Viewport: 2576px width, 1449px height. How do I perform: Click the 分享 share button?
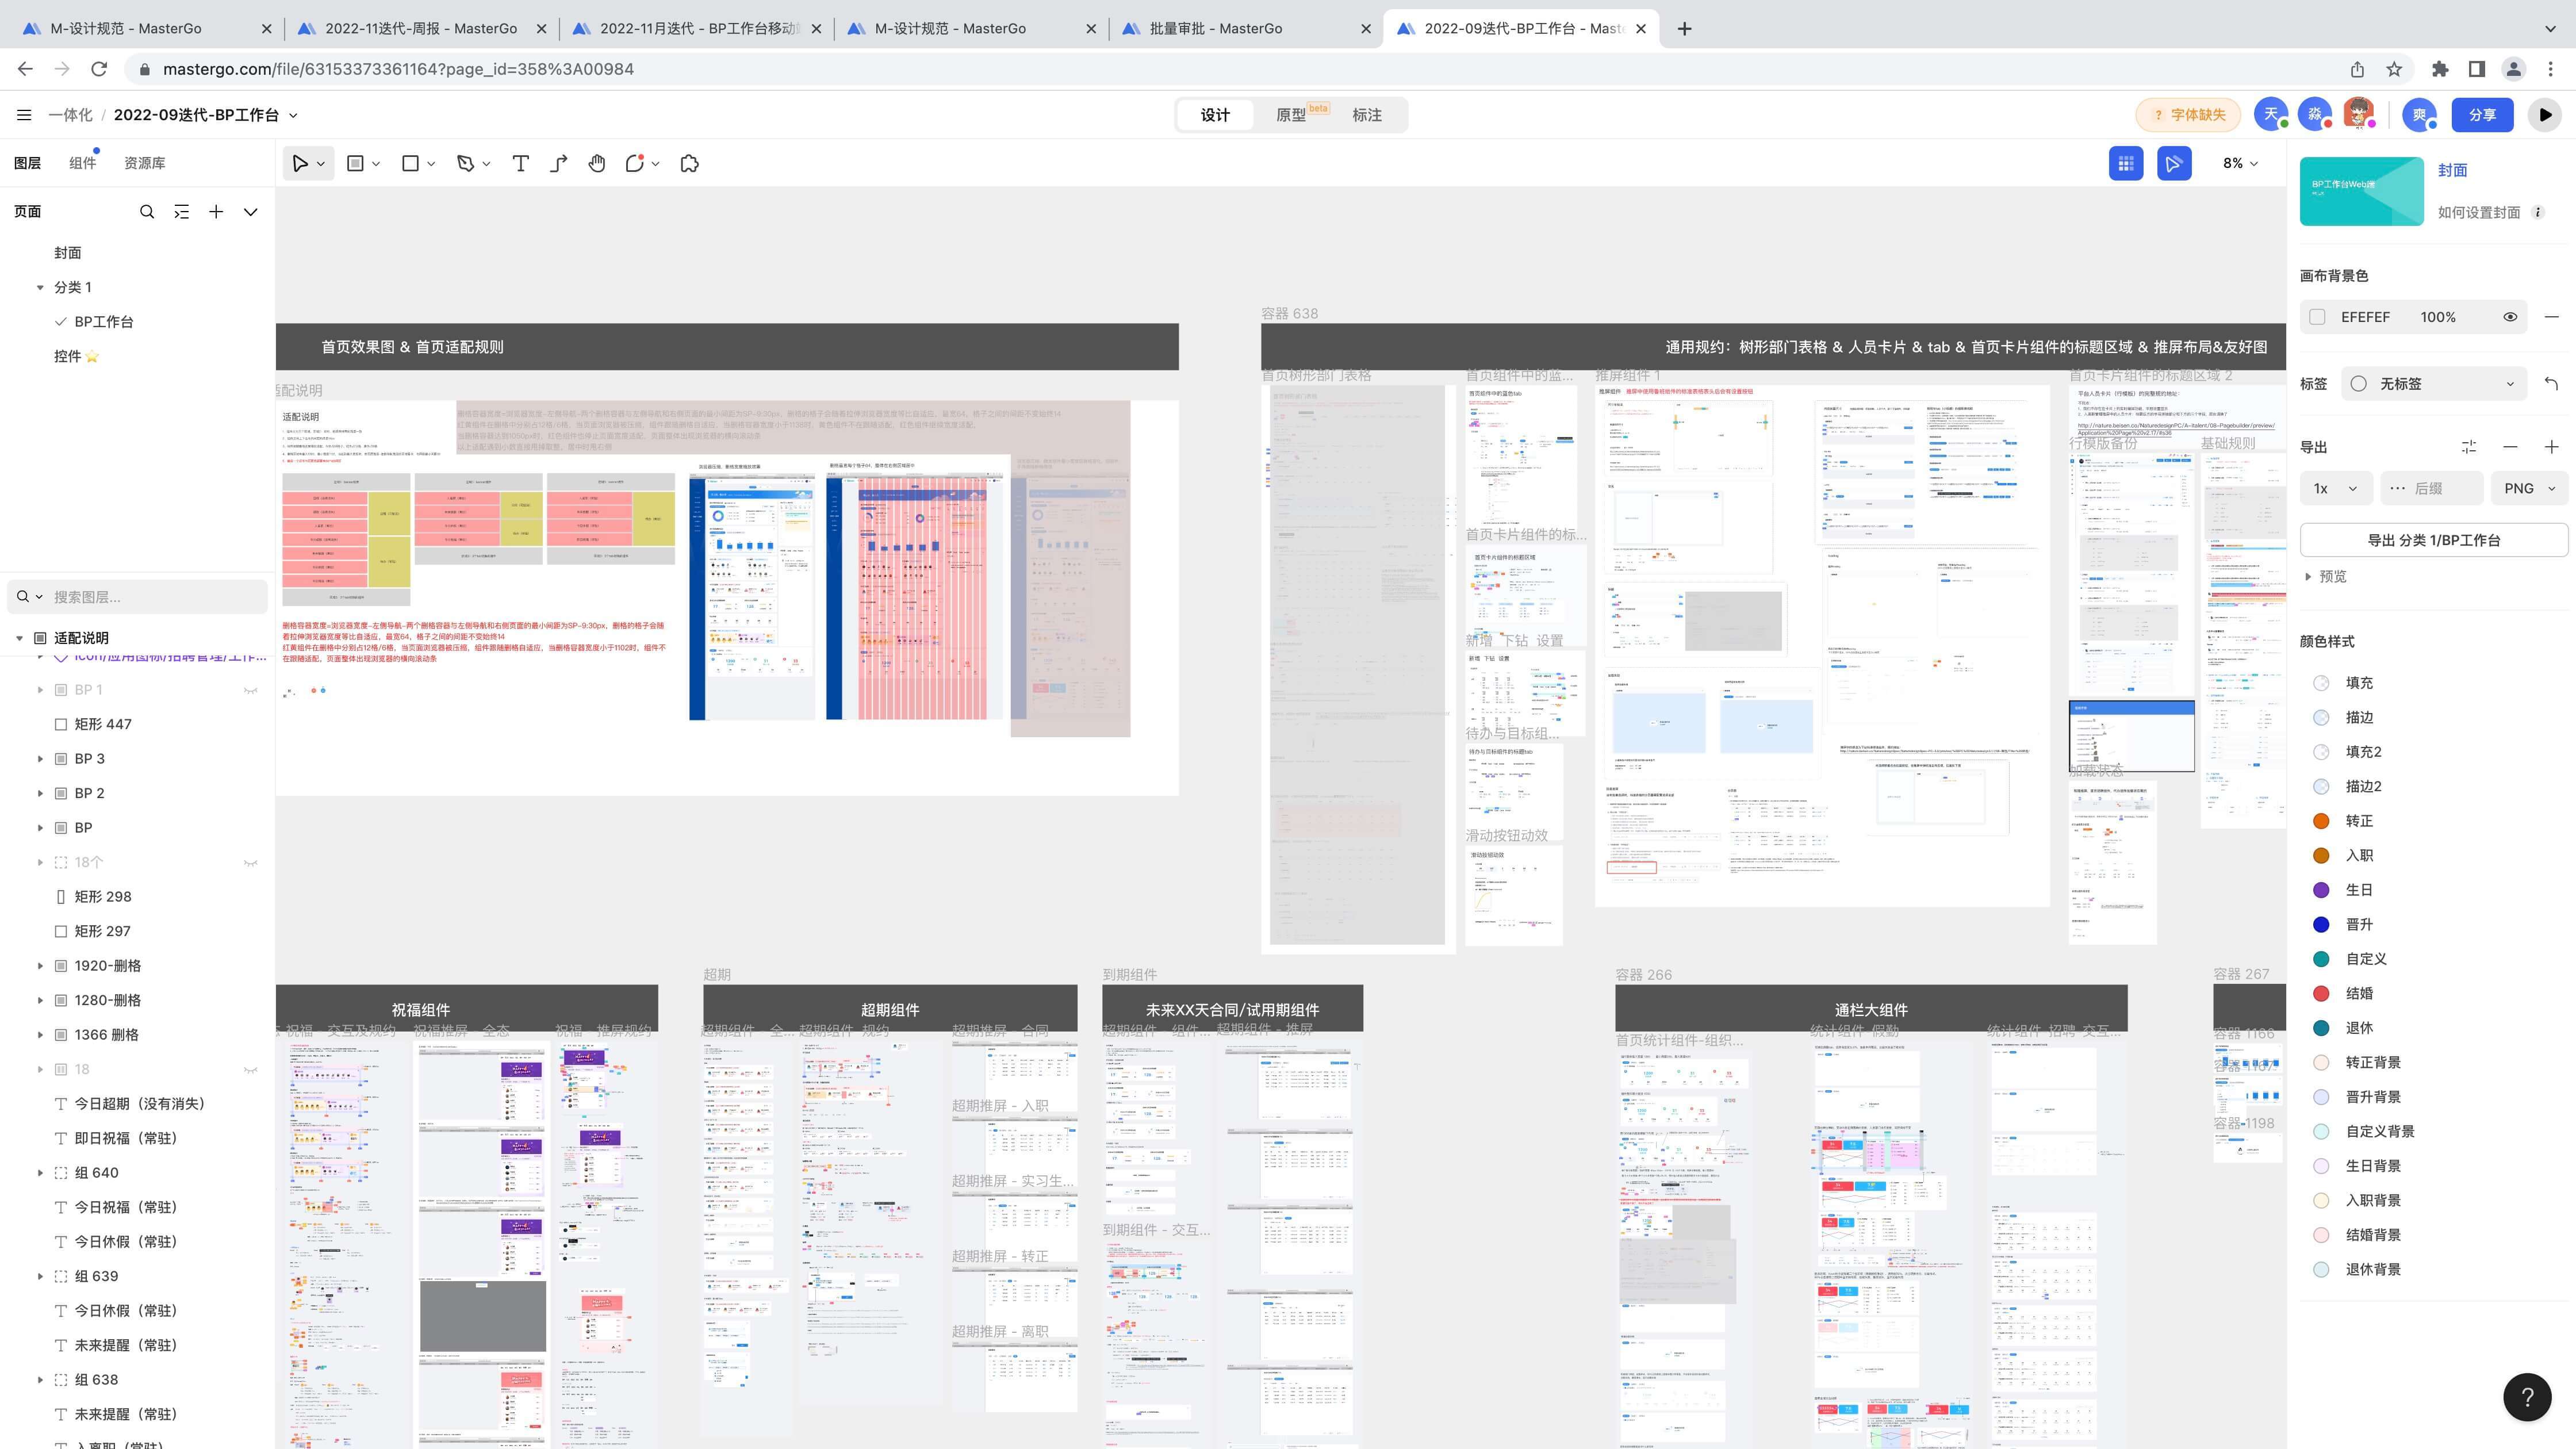(2482, 115)
